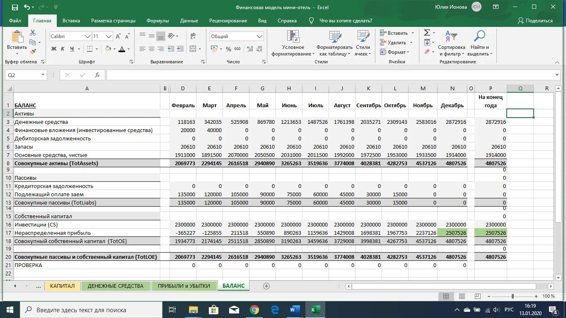Click the Fill down icon
The height and width of the screenshot is (318, 566).
pyautogui.click(x=427, y=42)
